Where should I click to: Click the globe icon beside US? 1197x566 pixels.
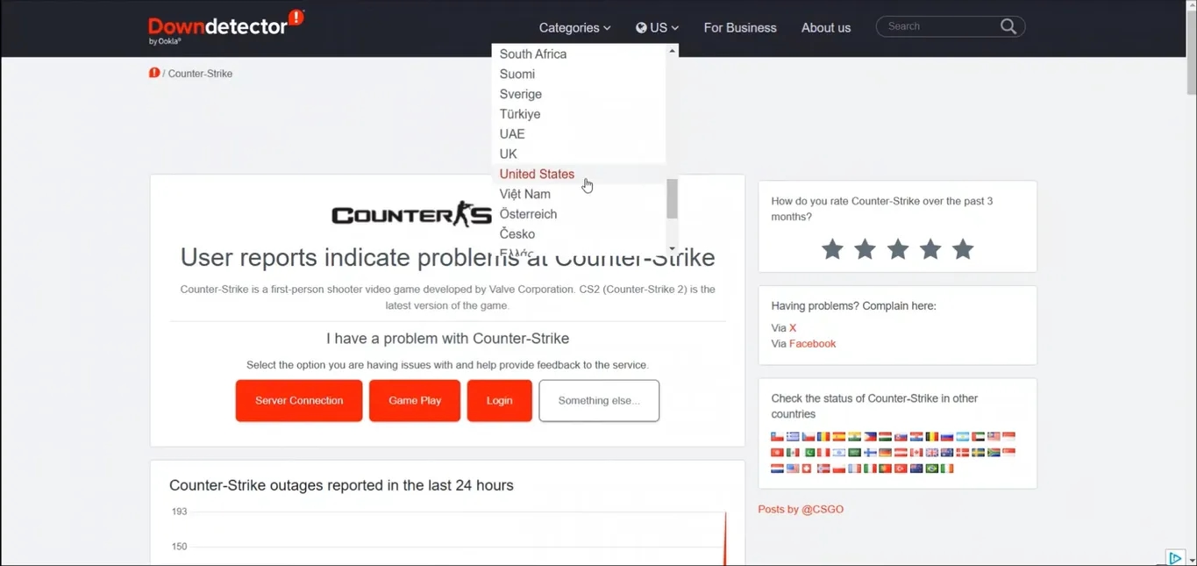(x=641, y=28)
